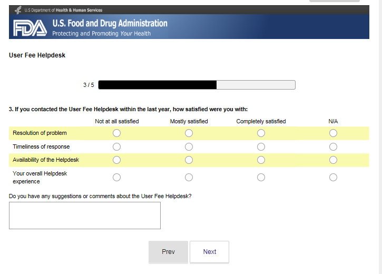Click the survey progress bar
382x274 pixels.
[197, 85]
